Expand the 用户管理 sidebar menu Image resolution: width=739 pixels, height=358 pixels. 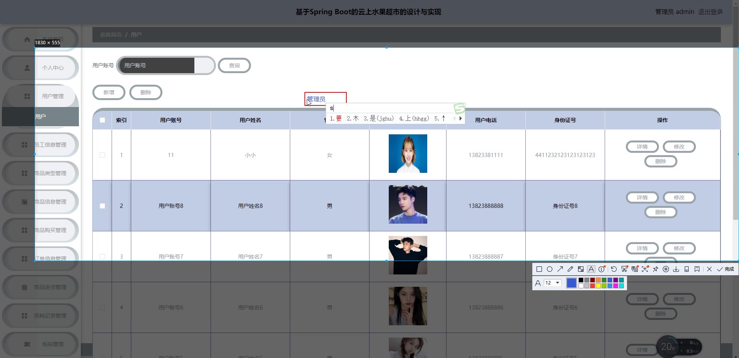point(40,96)
